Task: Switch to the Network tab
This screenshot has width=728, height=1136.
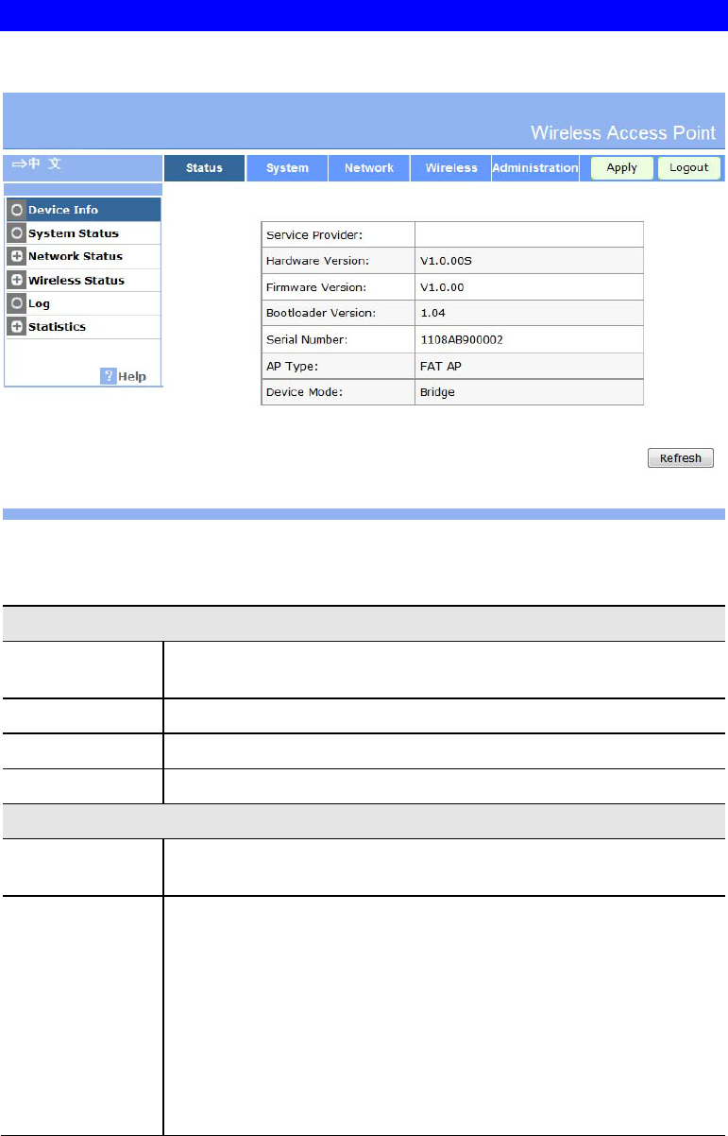Action: click(x=369, y=168)
